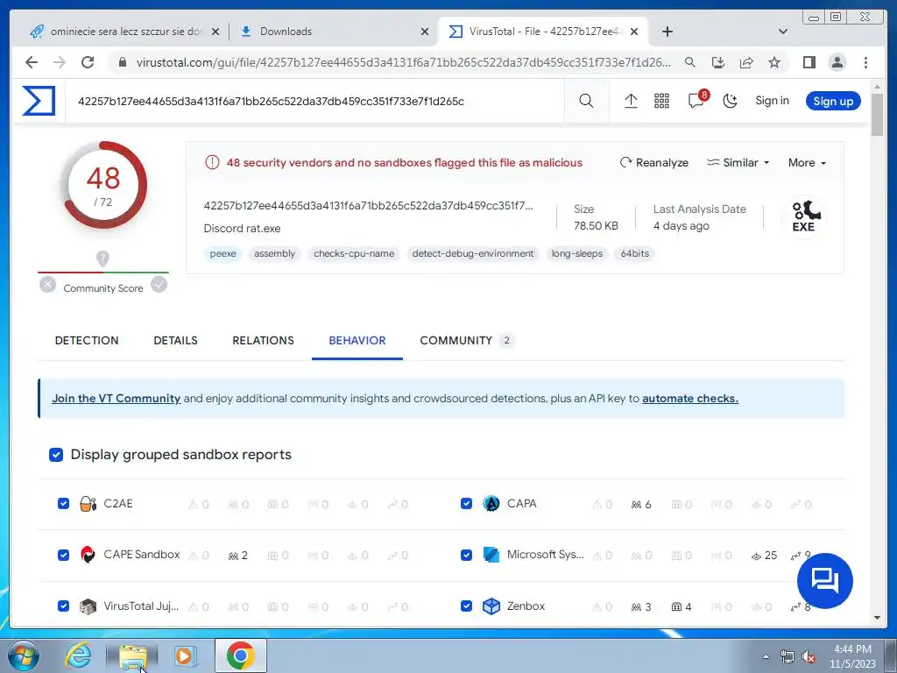Screen dimensions: 897x673
Task: Click the Chrome address bar URL
Action: pos(403,62)
